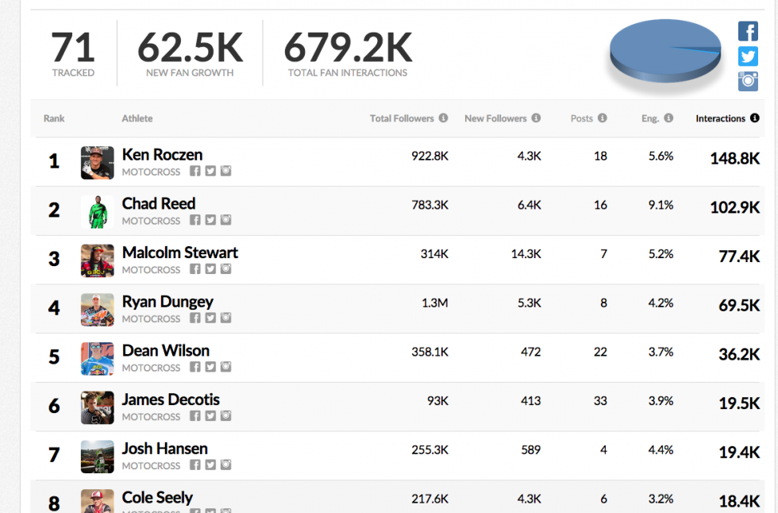
Task: Click the Posts column info icon
Action: point(602,118)
